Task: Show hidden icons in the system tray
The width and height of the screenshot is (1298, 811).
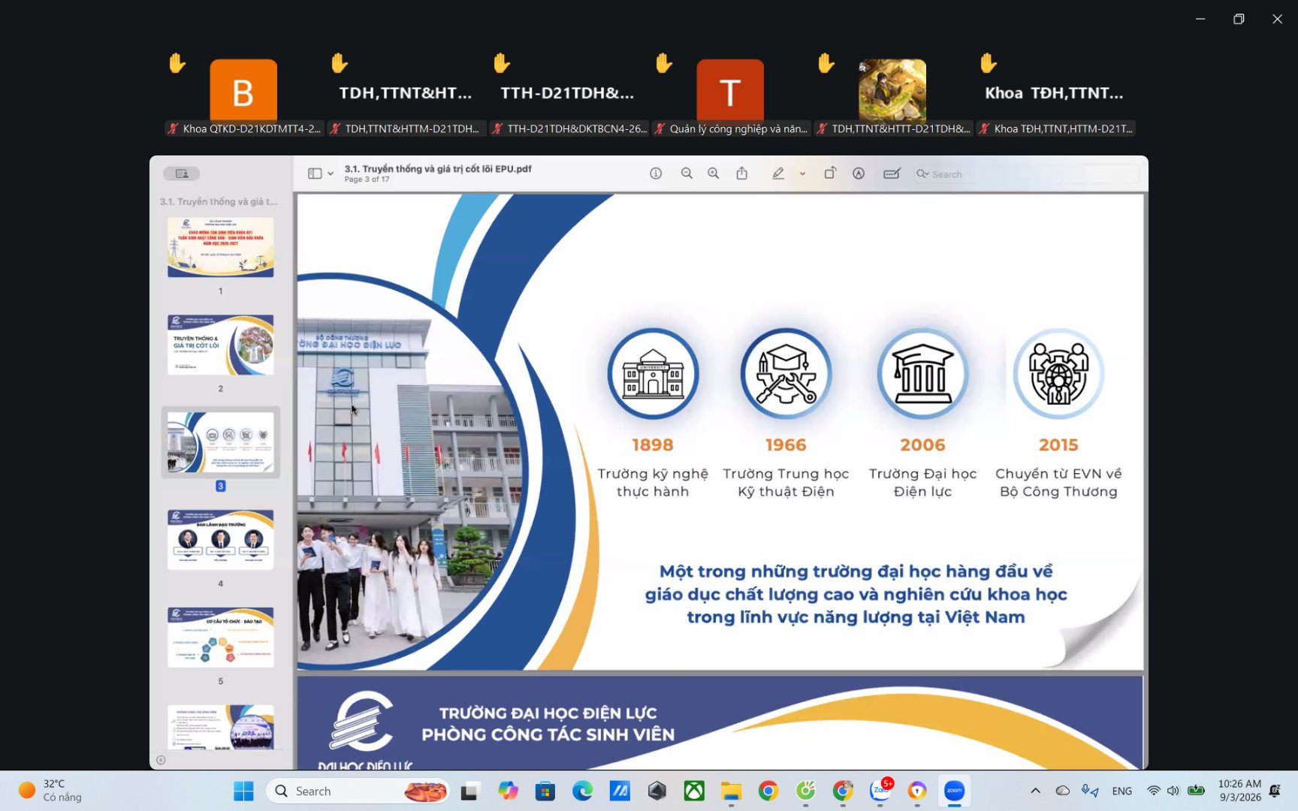Action: [1035, 791]
